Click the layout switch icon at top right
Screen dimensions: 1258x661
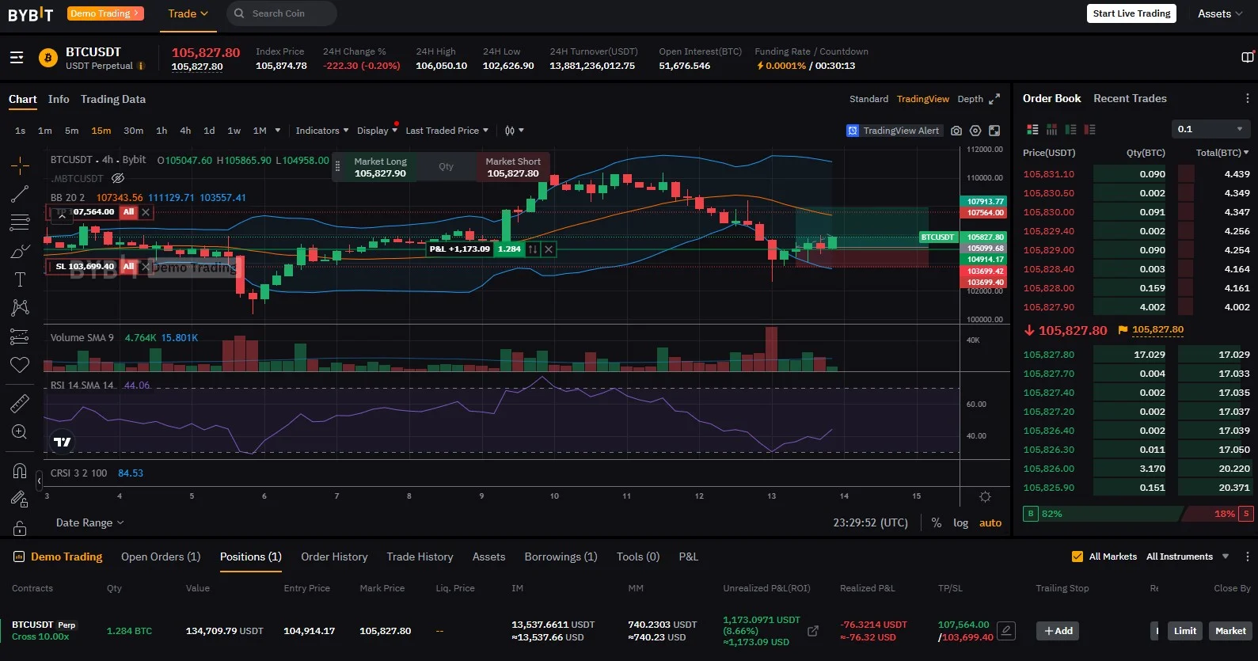(x=1248, y=57)
